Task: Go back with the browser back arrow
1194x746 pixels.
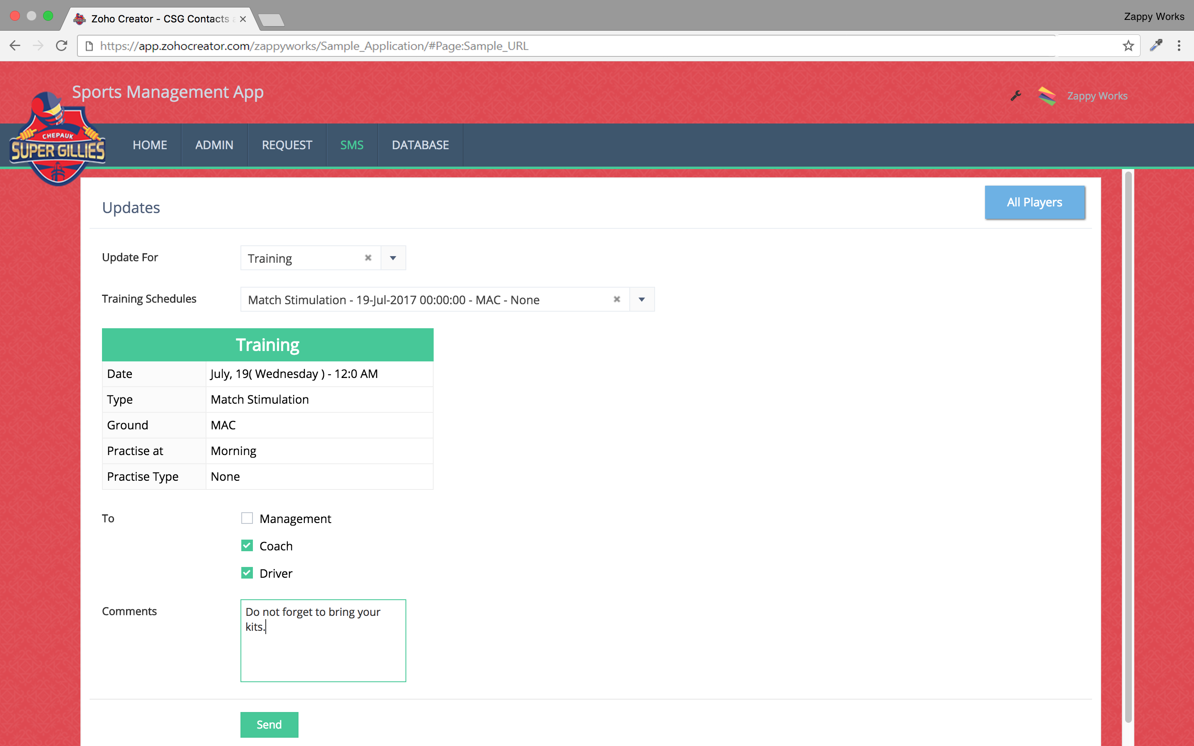Action: [15, 46]
